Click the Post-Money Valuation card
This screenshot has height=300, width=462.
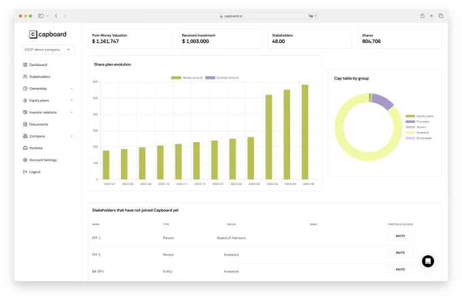click(x=130, y=39)
